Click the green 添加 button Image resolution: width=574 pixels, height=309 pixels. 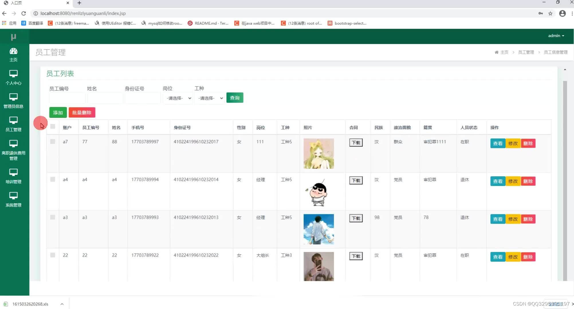(x=58, y=112)
